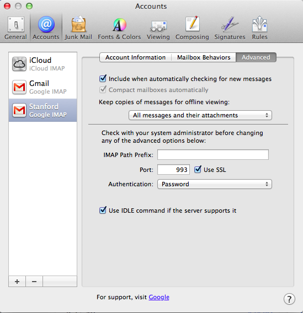The width and height of the screenshot is (303, 313).
Task: Remove selected account with minus button
Action: pyautogui.click(x=34, y=282)
